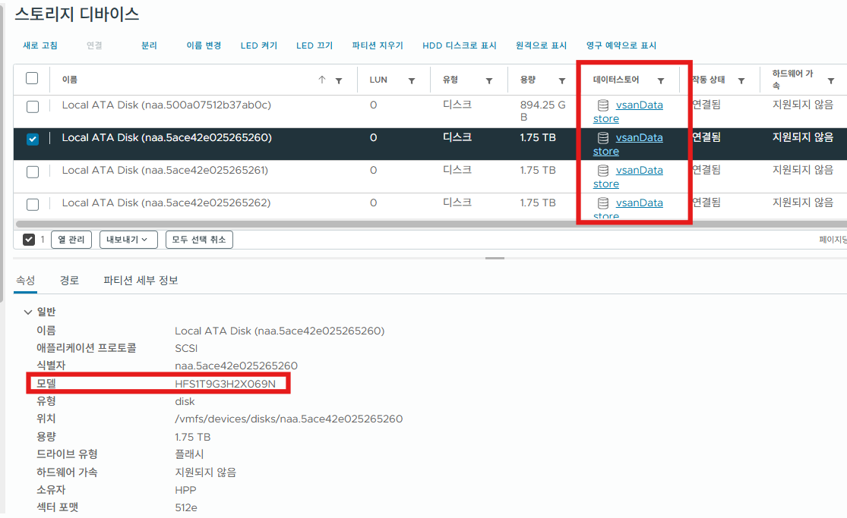Click the table horizontal scrollbar

tap(431, 224)
